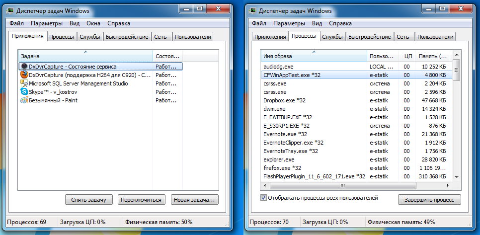
Task: Open the Вид menu in the right window
Action: point(317,23)
